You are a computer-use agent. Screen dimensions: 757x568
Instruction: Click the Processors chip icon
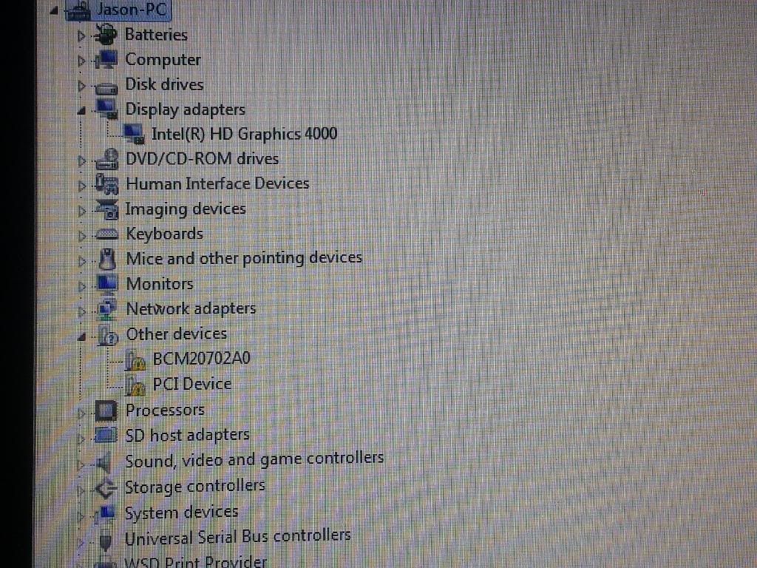106,410
